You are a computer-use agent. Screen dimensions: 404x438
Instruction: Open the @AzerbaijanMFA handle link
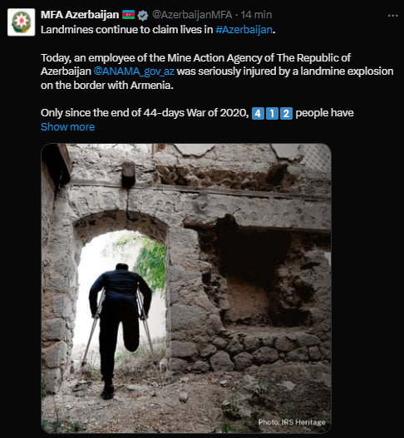click(192, 15)
